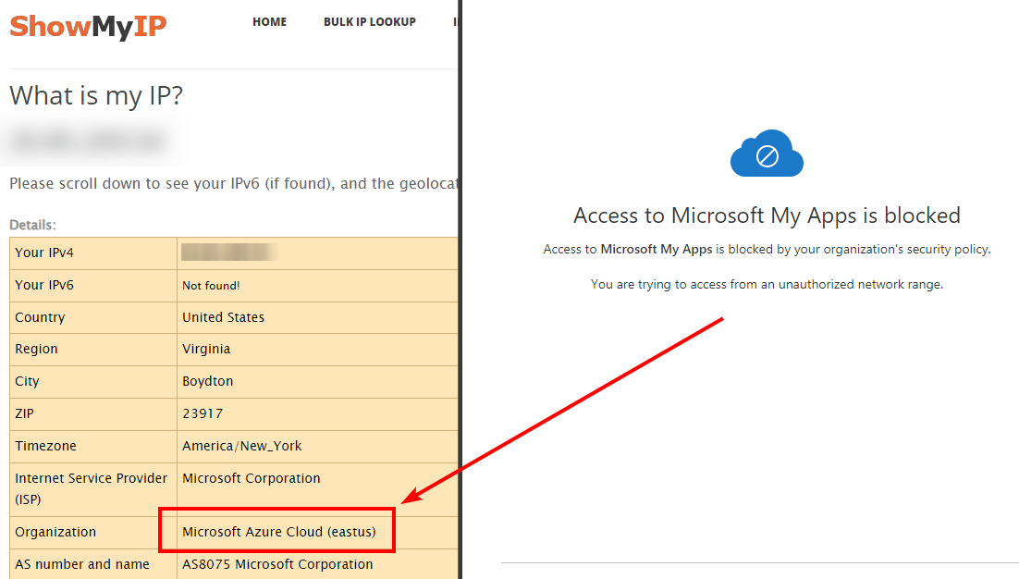Select the 'ZIP' row label
The width and height of the screenshot is (1019, 579).
(x=24, y=413)
